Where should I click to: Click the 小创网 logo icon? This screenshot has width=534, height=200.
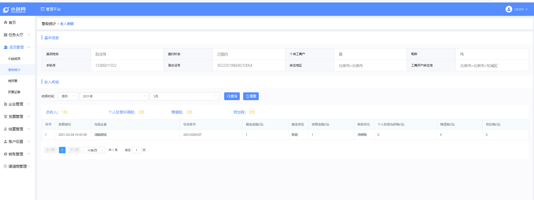tap(6, 10)
